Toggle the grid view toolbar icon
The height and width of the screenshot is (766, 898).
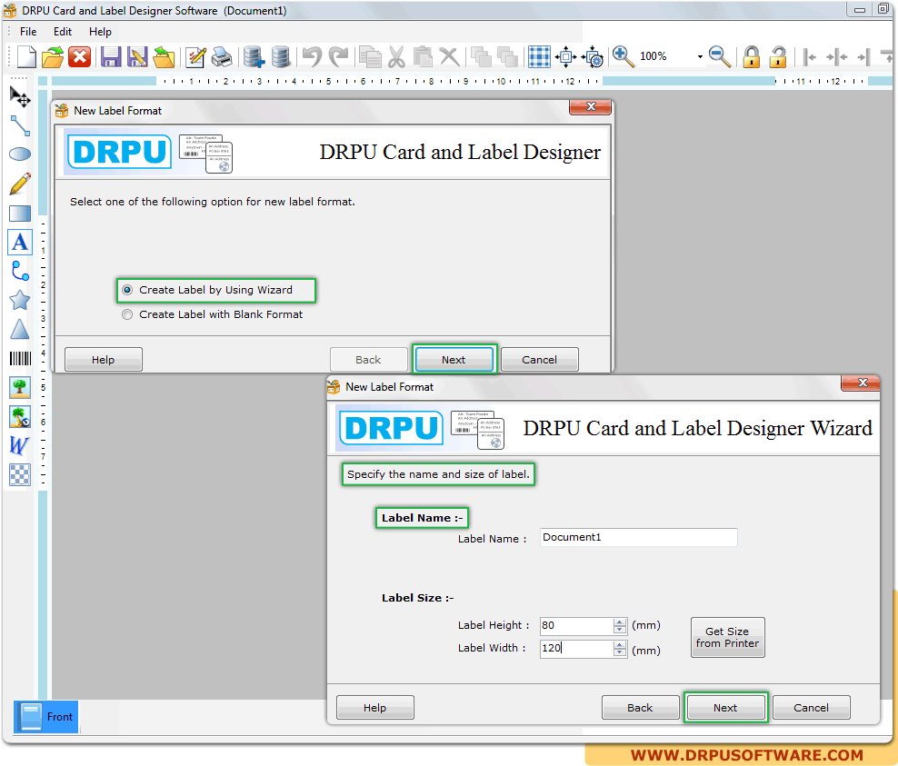click(x=539, y=56)
